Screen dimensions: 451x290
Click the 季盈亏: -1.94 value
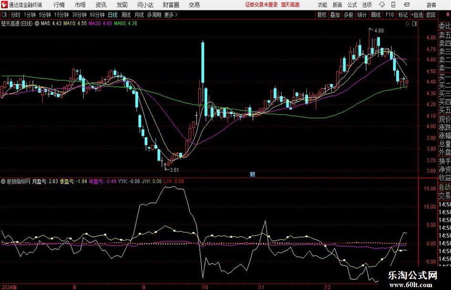(73, 181)
